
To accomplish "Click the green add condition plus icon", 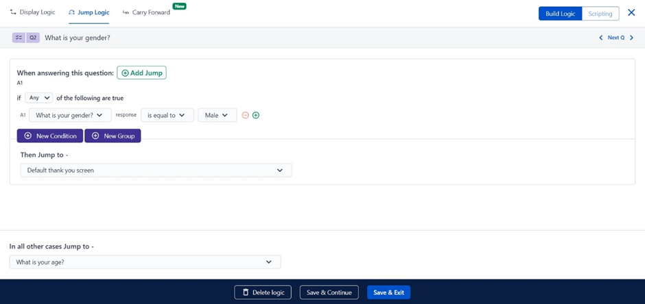I will click(256, 115).
